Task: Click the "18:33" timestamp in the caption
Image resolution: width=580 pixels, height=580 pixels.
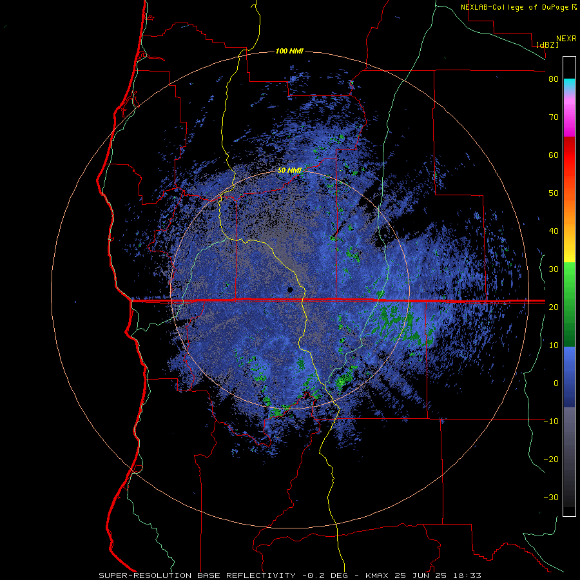Action: 467,575
